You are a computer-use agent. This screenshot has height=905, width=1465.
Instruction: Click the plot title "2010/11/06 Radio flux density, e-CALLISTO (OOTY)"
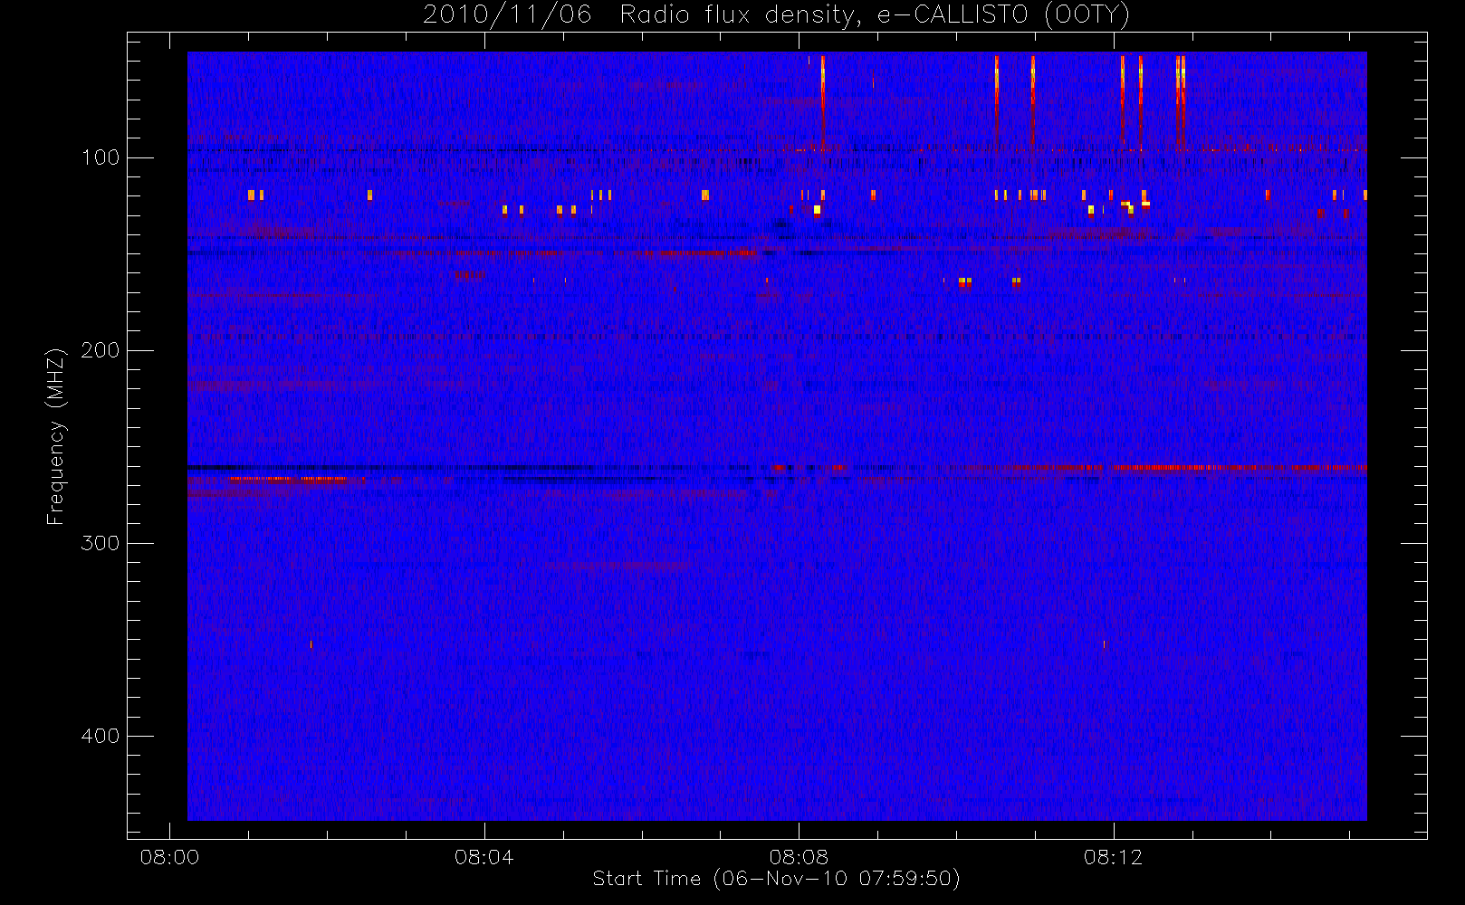point(777,14)
